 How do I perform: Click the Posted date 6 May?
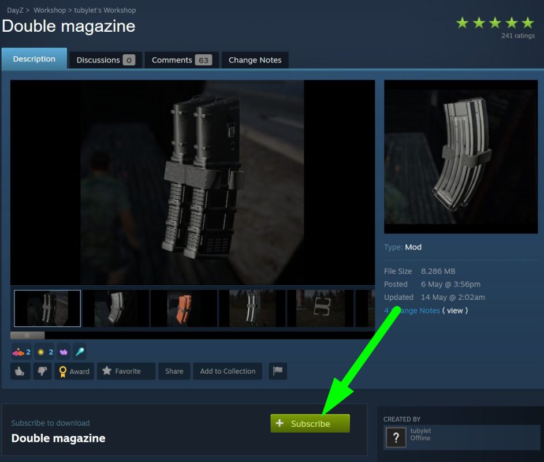pyautogui.click(x=450, y=284)
